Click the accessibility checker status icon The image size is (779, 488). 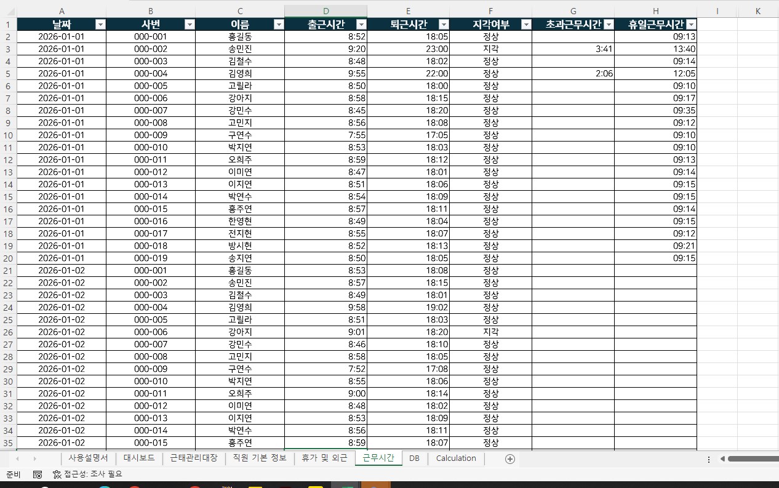point(57,474)
